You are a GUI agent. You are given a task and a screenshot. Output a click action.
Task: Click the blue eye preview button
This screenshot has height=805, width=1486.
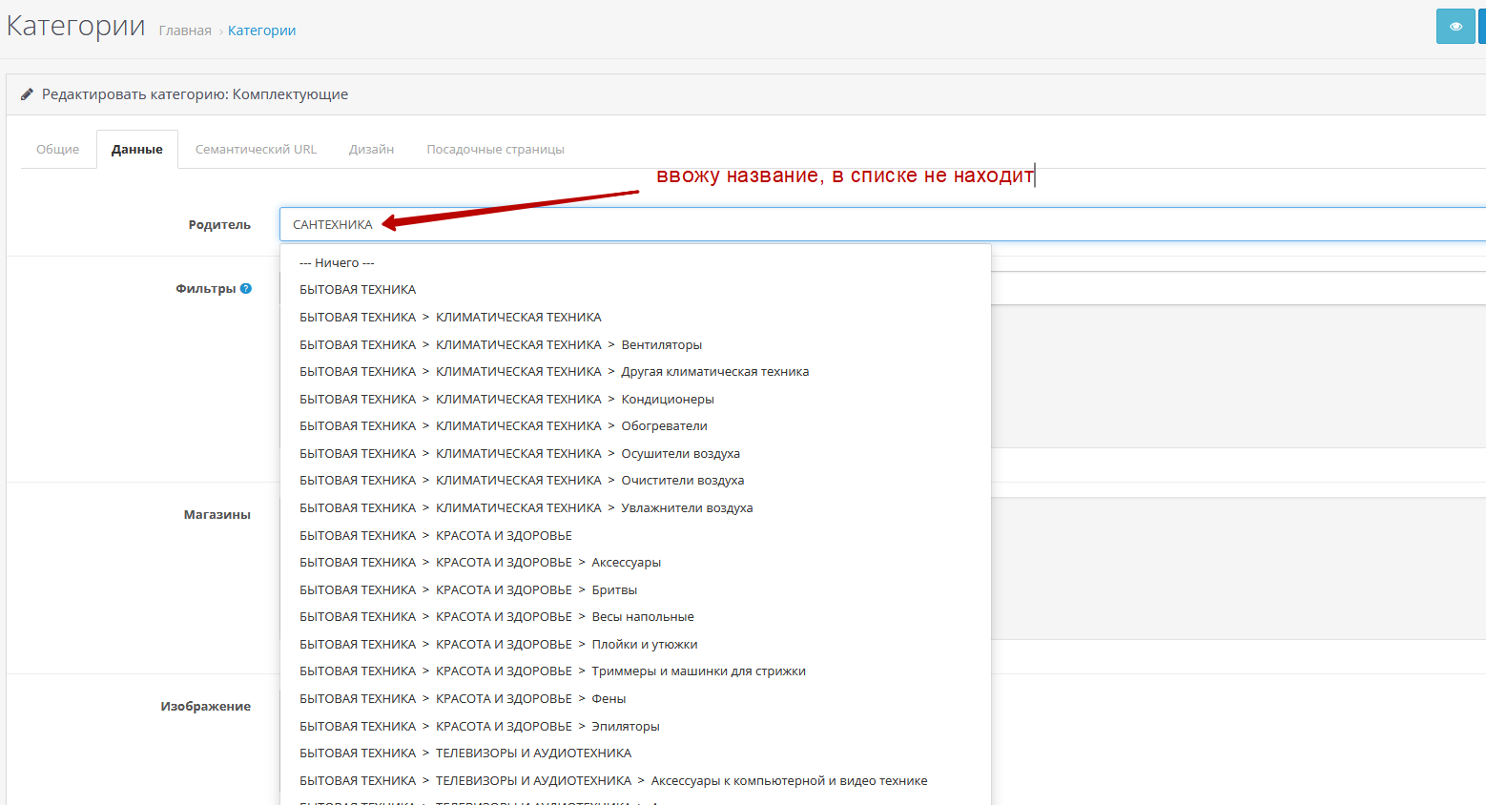point(1455,27)
